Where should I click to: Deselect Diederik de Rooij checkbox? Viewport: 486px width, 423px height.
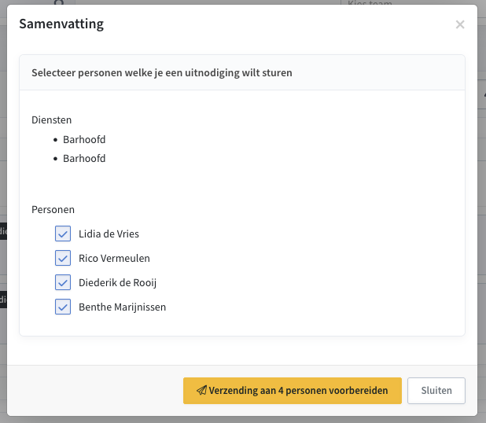pos(63,282)
